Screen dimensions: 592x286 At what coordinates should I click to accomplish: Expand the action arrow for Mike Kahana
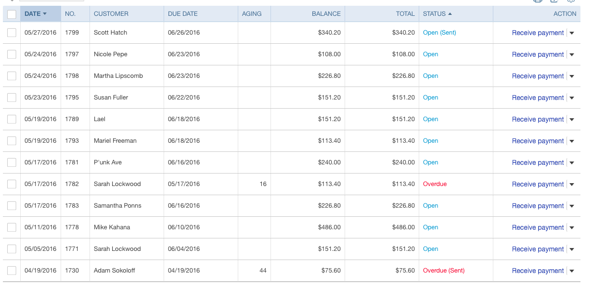[572, 228]
